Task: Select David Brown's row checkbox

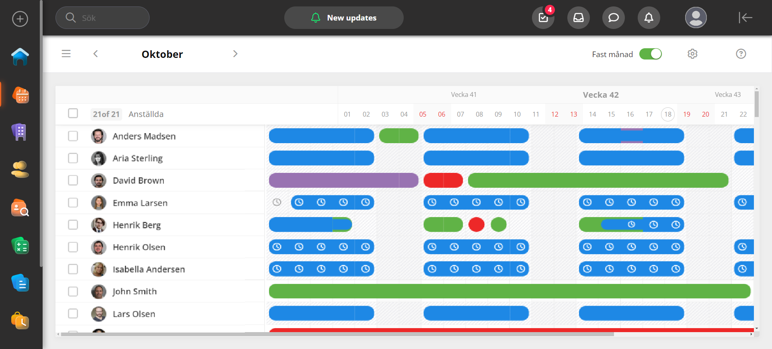Action: (73, 180)
